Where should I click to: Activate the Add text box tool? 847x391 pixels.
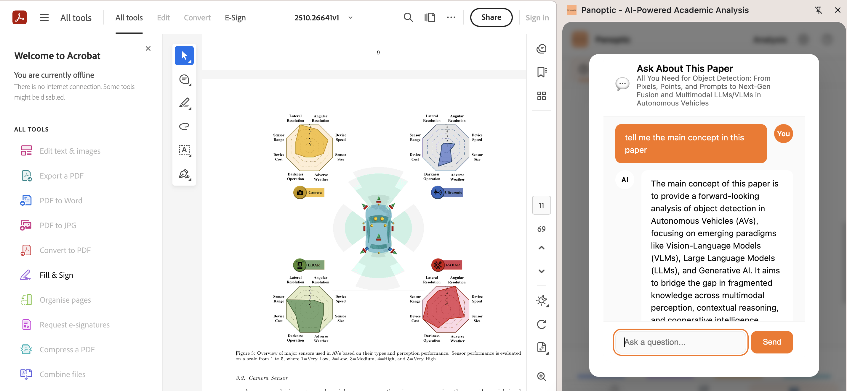pos(184,150)
